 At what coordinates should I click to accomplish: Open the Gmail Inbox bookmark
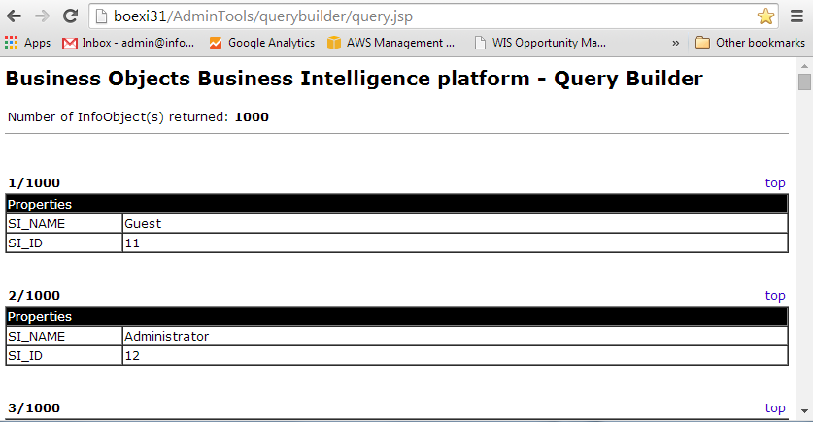point(128,43)
